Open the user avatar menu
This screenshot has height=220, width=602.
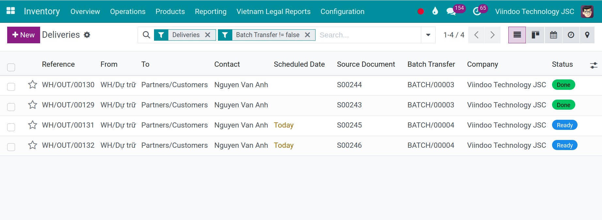[x=587, y=11]
